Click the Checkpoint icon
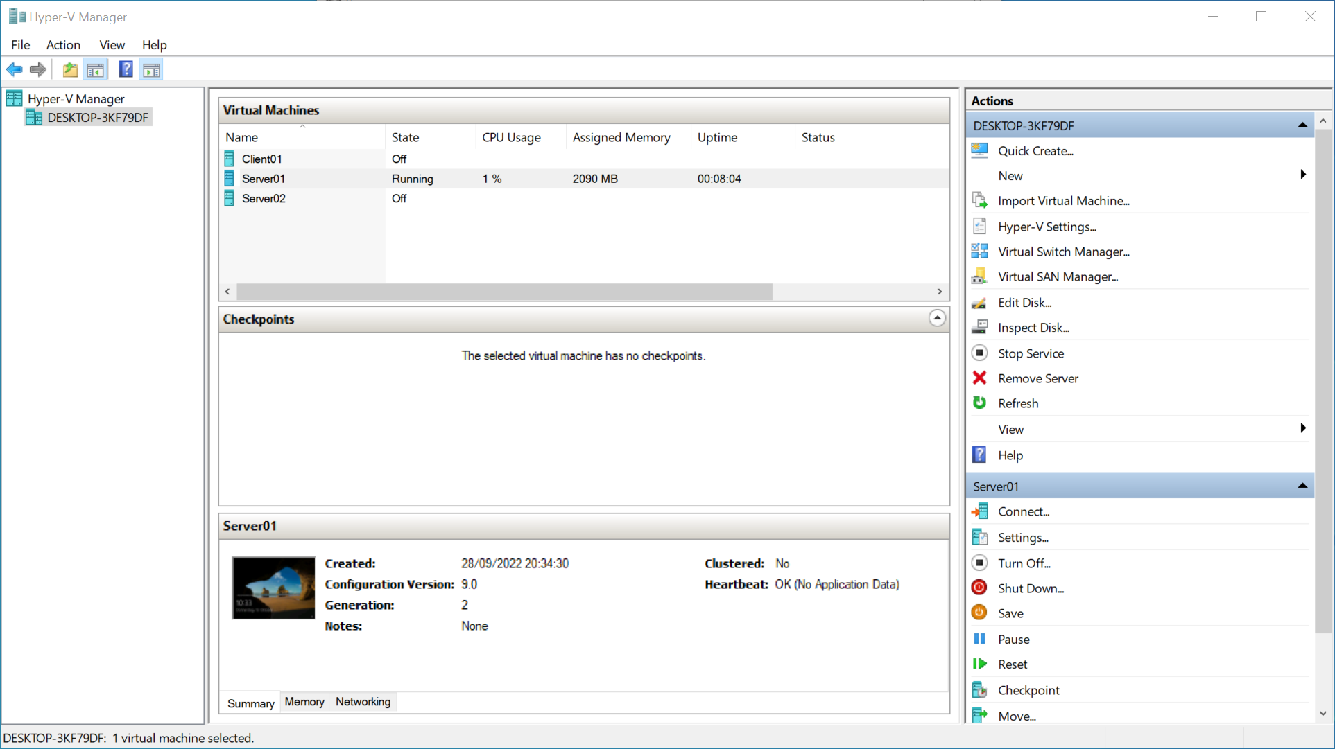 coord(980,689)
